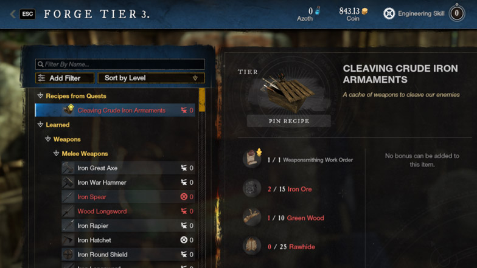Click the Add Filter button
477x268 pixels.
pyautogui.click(x=64, y=78)
